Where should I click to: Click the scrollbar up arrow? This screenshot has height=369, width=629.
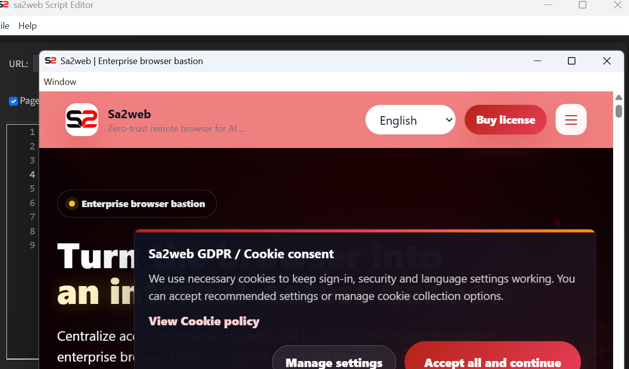click(x=619, y=97)
